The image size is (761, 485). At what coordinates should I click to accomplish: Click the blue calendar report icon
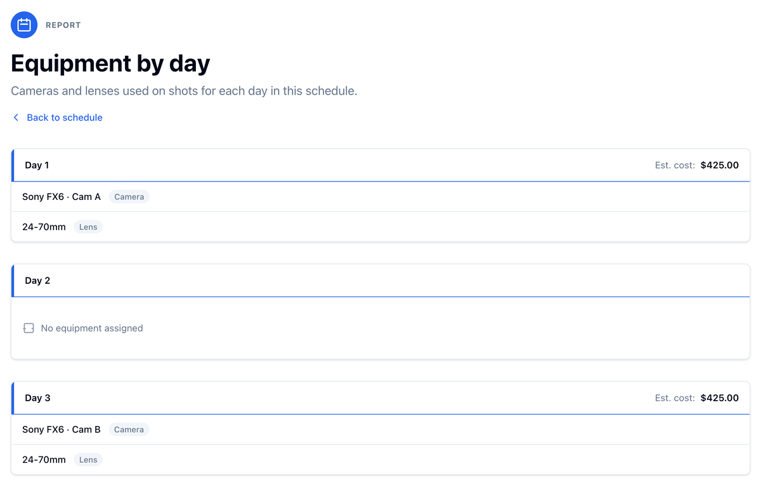(x=24, y=25)
